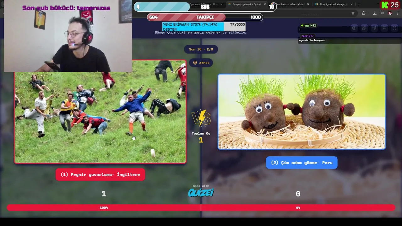
Task: Vote for Çim adam gömme- Peru button
Action: (301, 163)
